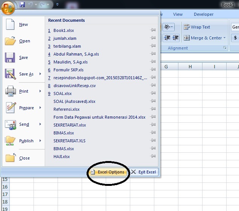Open the Redo history dropdown arrow

[48, 5]
